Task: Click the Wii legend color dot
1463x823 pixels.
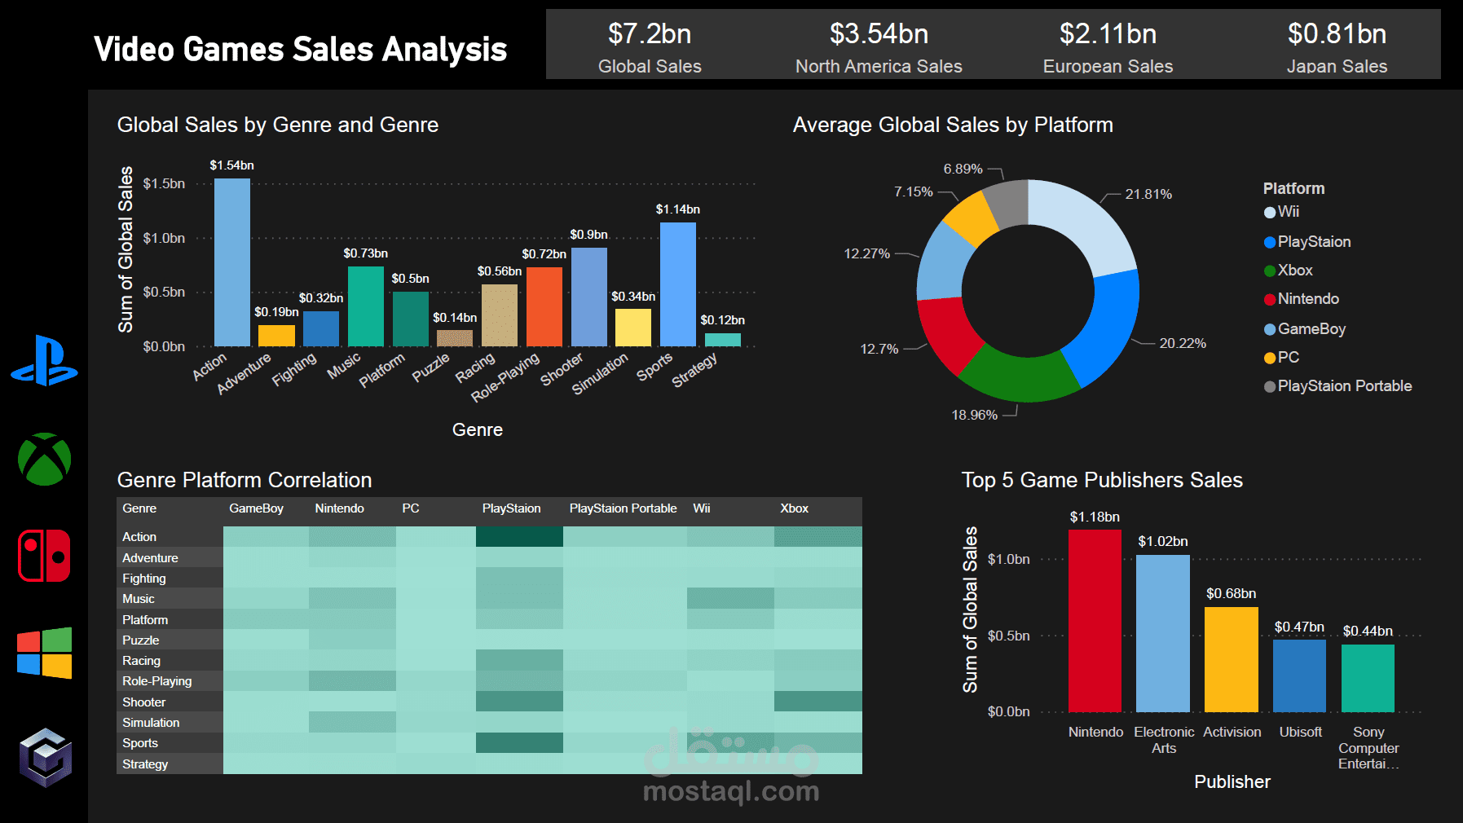Action: point(1270,212)
